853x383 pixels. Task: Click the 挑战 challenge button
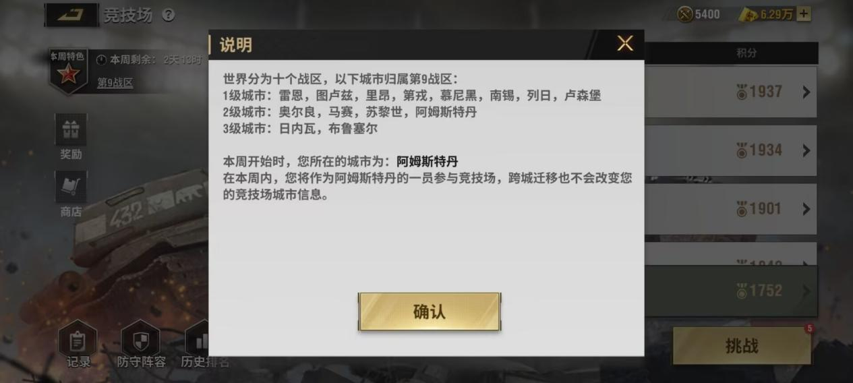pos(742,346)
